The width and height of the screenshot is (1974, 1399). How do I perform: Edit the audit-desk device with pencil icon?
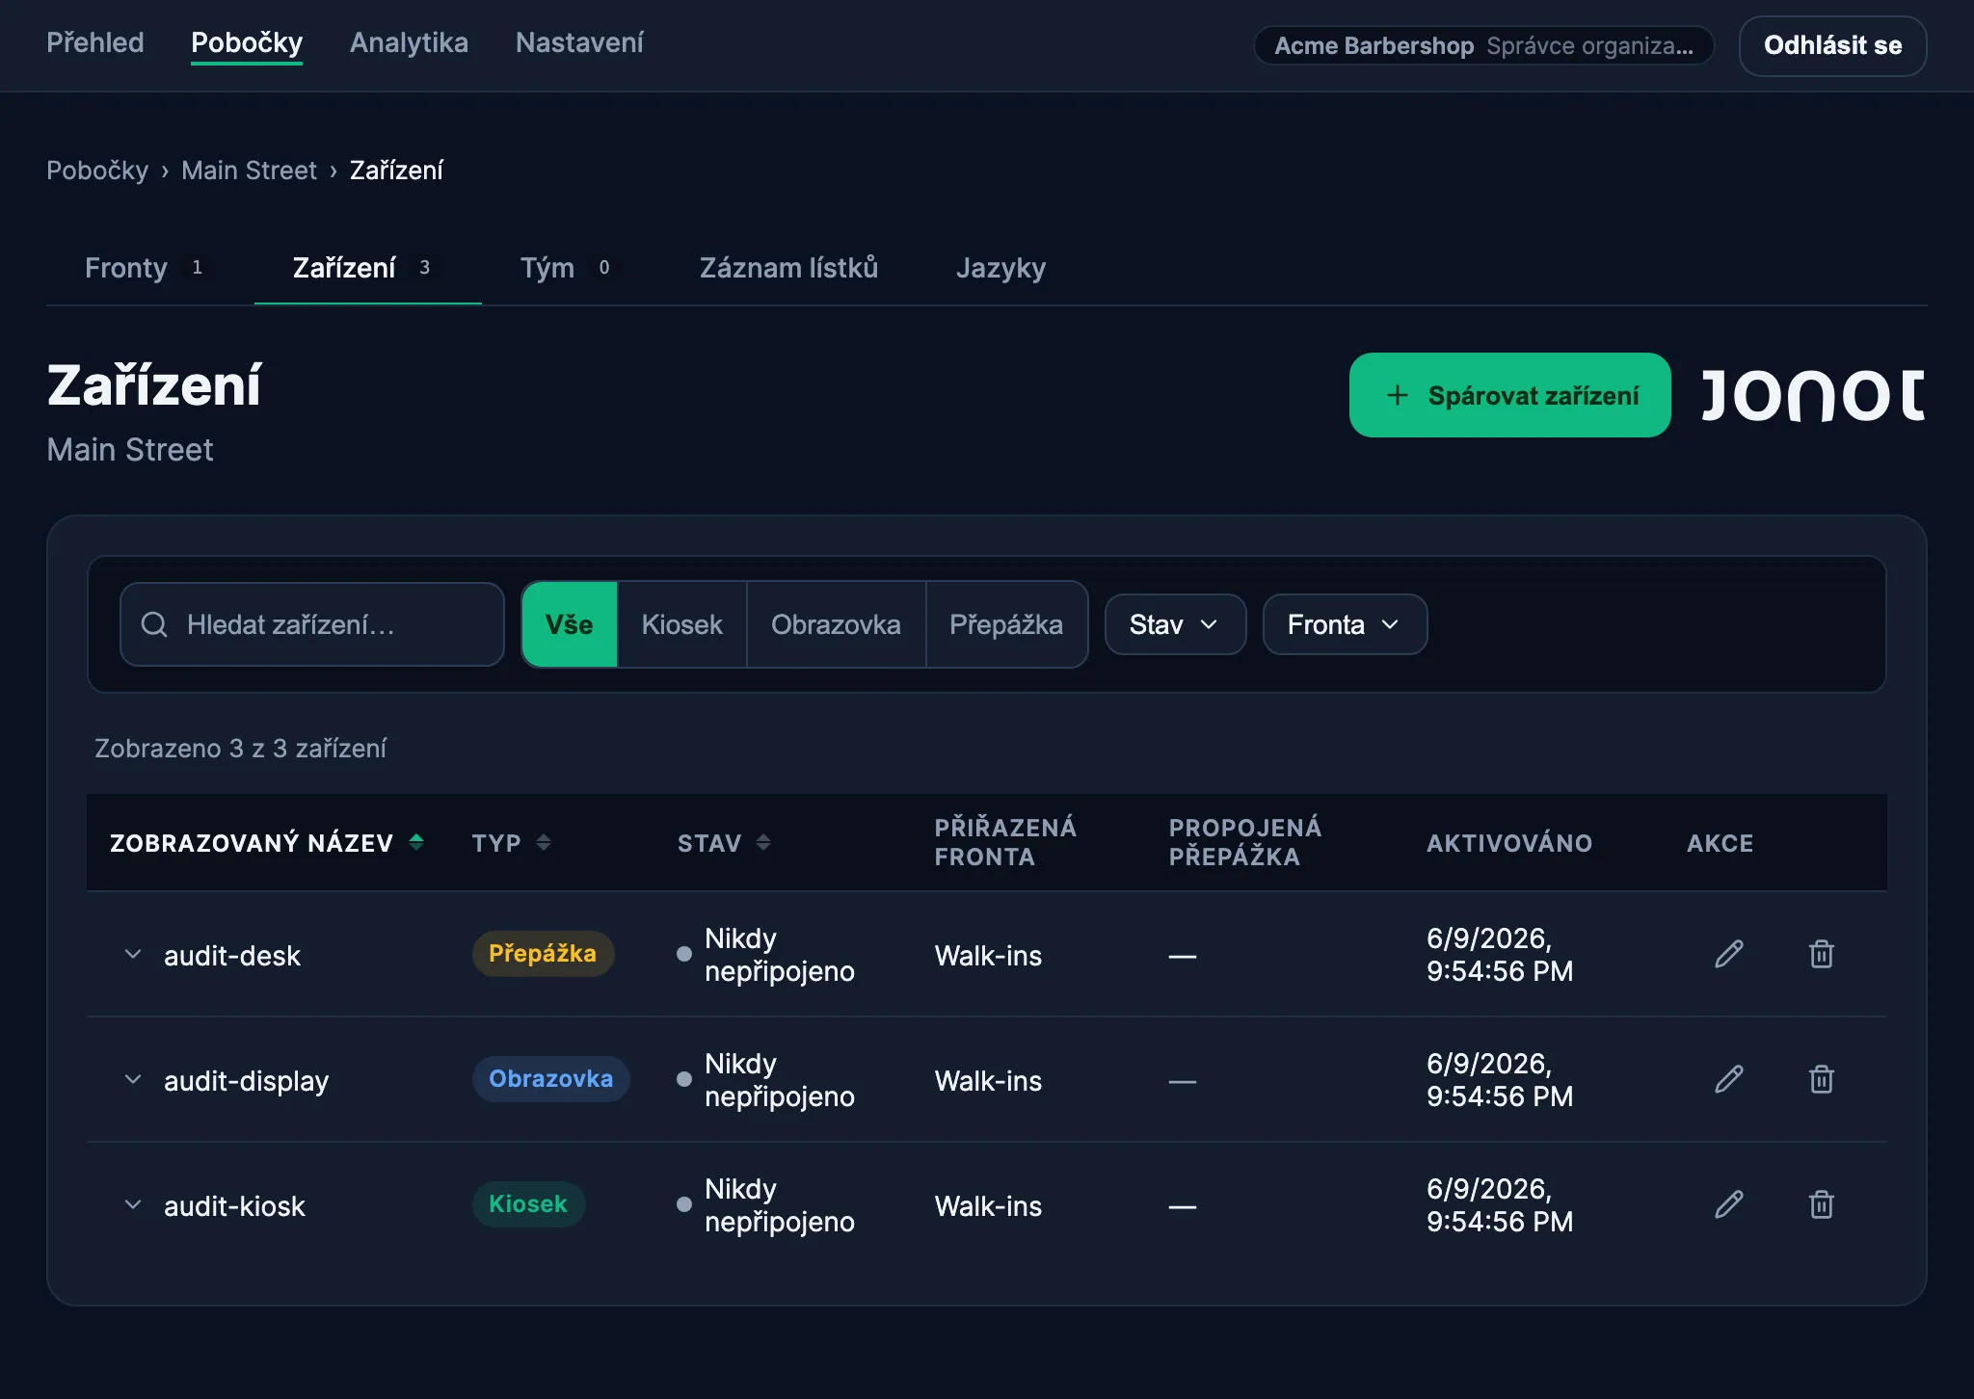[1729, 954]
